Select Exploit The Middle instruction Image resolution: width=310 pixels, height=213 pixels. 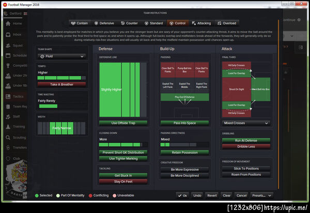pos(184,85)
